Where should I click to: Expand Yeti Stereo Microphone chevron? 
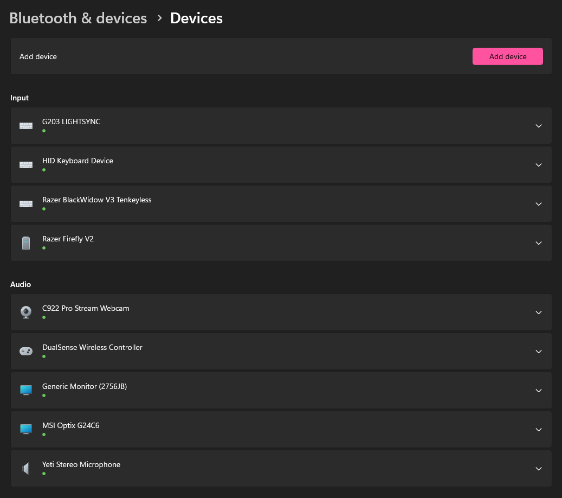coord(538,469)
